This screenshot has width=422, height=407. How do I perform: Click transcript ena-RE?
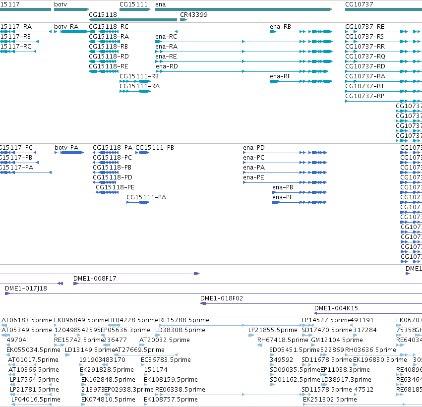coord(166,57)
